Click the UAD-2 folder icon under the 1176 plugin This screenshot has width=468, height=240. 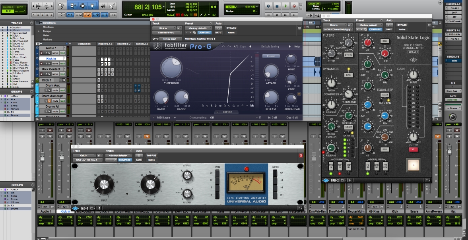tap(92, 208)
